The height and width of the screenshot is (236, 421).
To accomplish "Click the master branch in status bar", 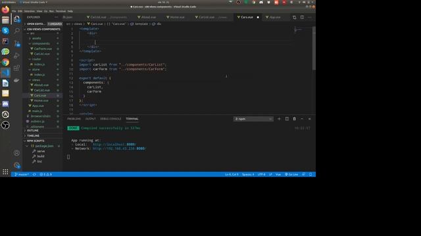I will click(x=22, y=174).
